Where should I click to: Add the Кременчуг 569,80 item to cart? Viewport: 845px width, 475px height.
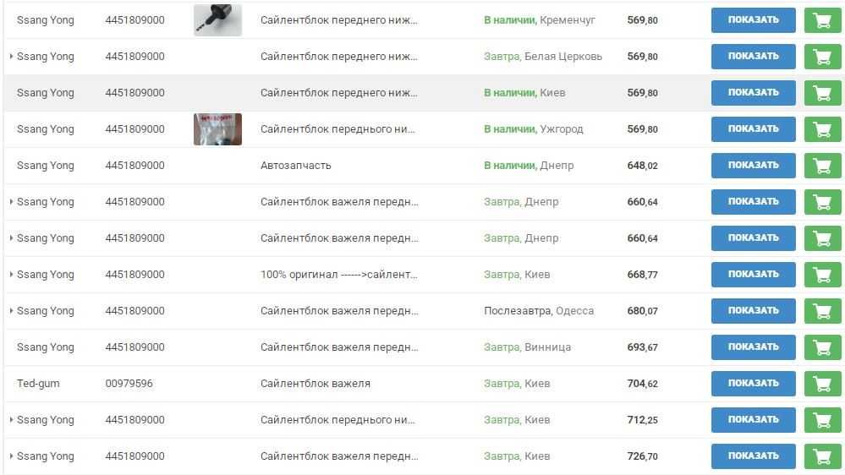coord(822,20)
